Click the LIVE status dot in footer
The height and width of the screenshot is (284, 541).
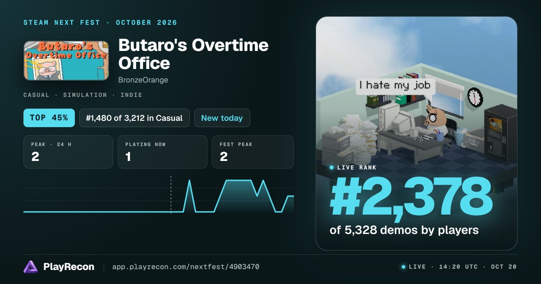pyautogui.click(x=403, y=267)
